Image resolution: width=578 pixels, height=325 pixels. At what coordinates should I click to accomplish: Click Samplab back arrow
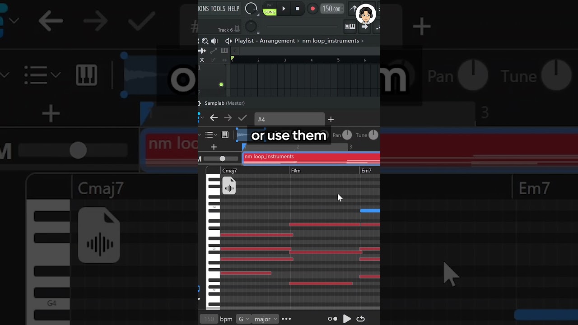tap(214, 118)
